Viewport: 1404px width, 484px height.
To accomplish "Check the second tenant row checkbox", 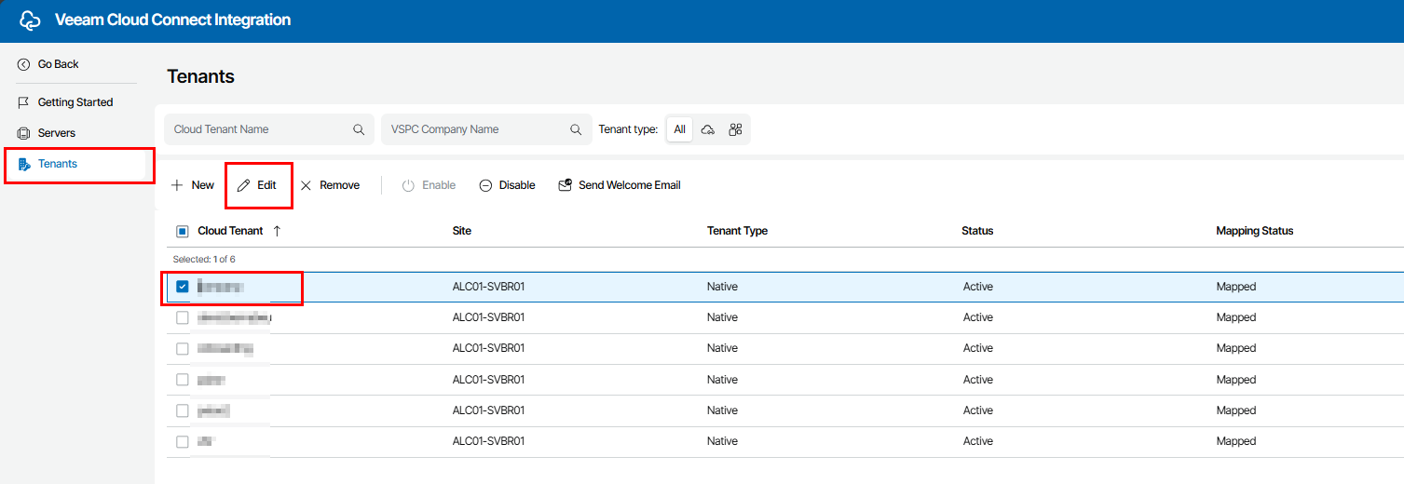I will click(x=183, y=317).
